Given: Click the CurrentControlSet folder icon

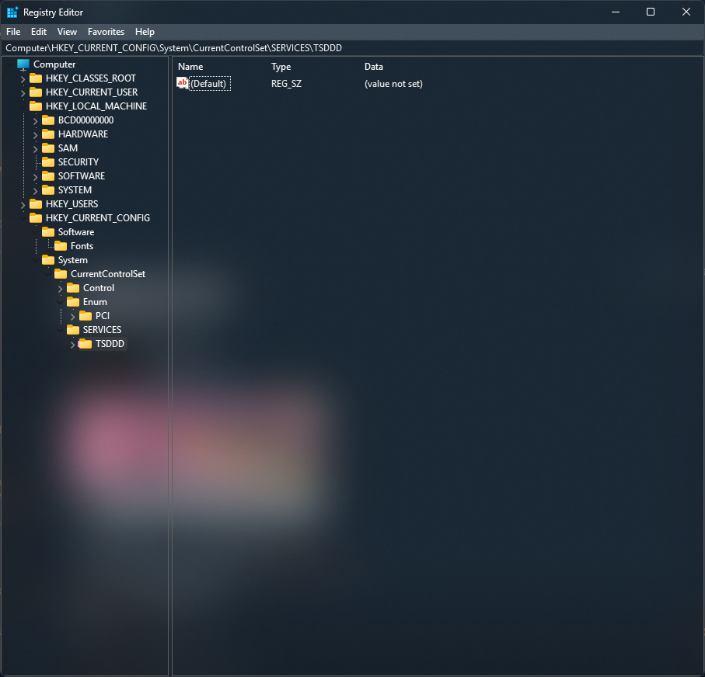Looking at the screenshot, I should [x=61, y=273].
